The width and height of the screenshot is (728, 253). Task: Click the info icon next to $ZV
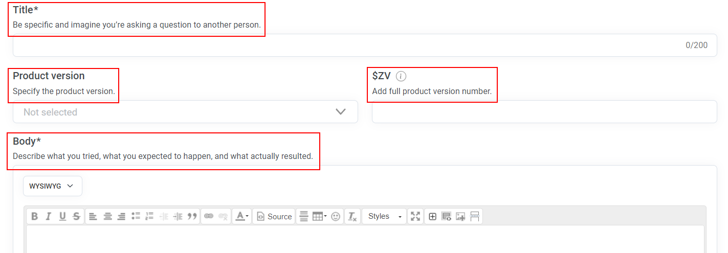401,76
